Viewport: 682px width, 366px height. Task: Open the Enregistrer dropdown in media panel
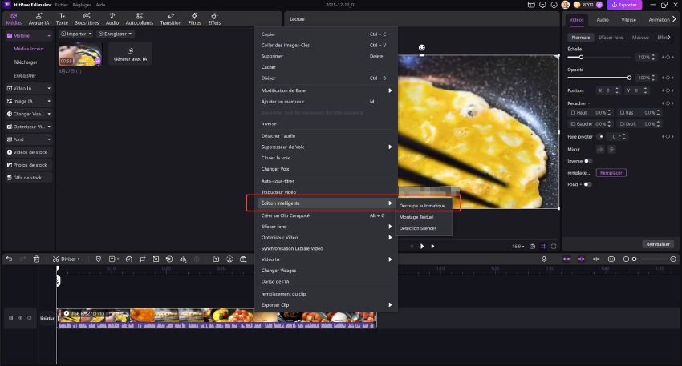point(115,34)
